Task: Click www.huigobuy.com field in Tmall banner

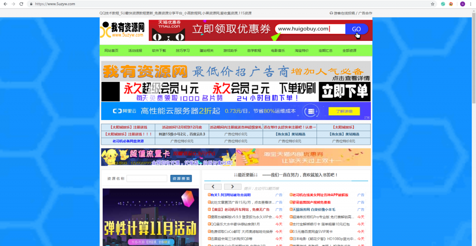Action: 310,29
